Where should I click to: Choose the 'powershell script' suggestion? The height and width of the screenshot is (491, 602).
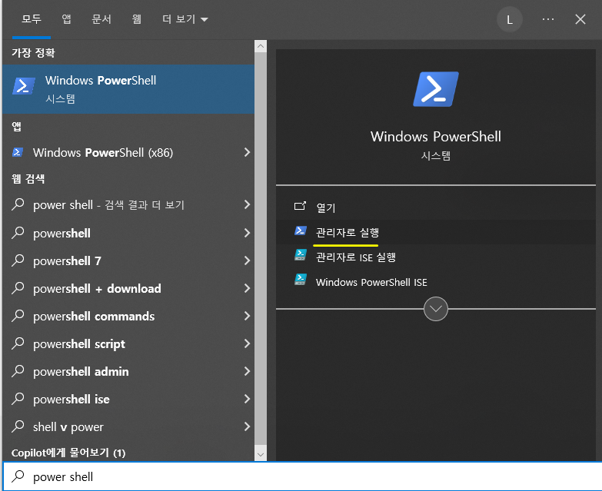point(128,343)
